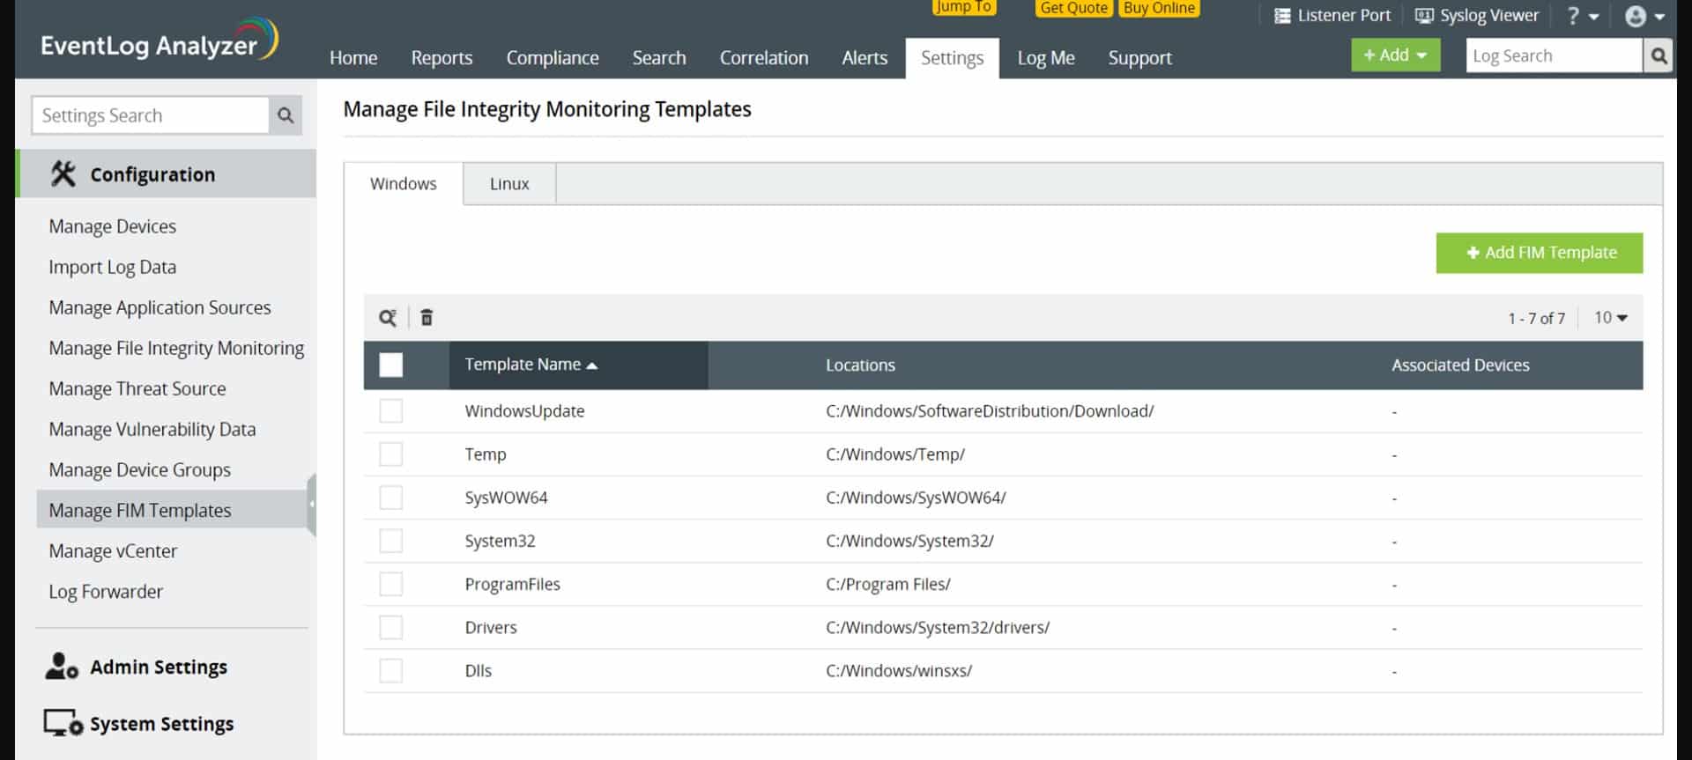Open Import Log Data link
1692x760 pixels.
point(113,267)
